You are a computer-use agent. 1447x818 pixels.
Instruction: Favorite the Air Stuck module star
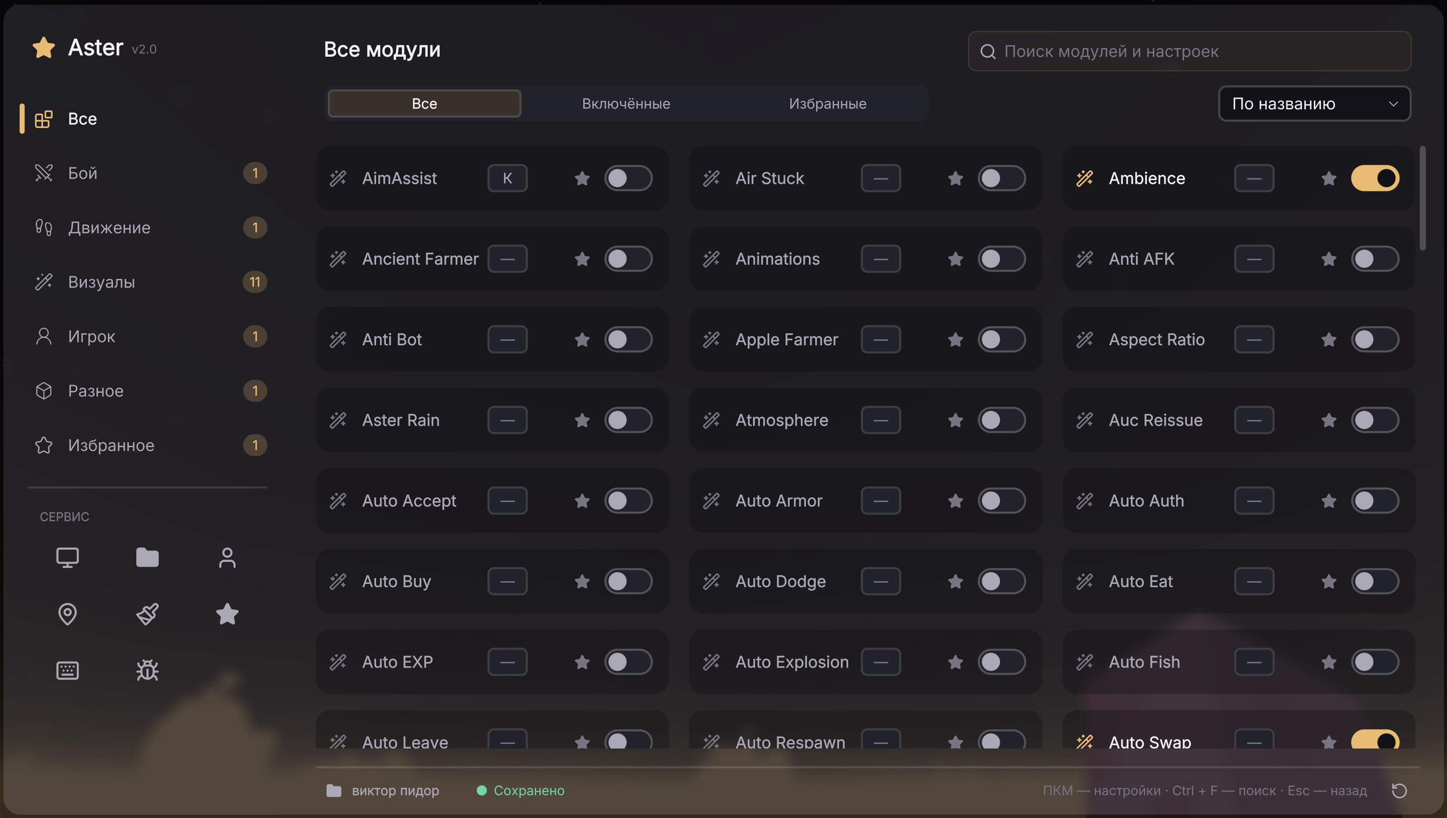tap(955, 178)
